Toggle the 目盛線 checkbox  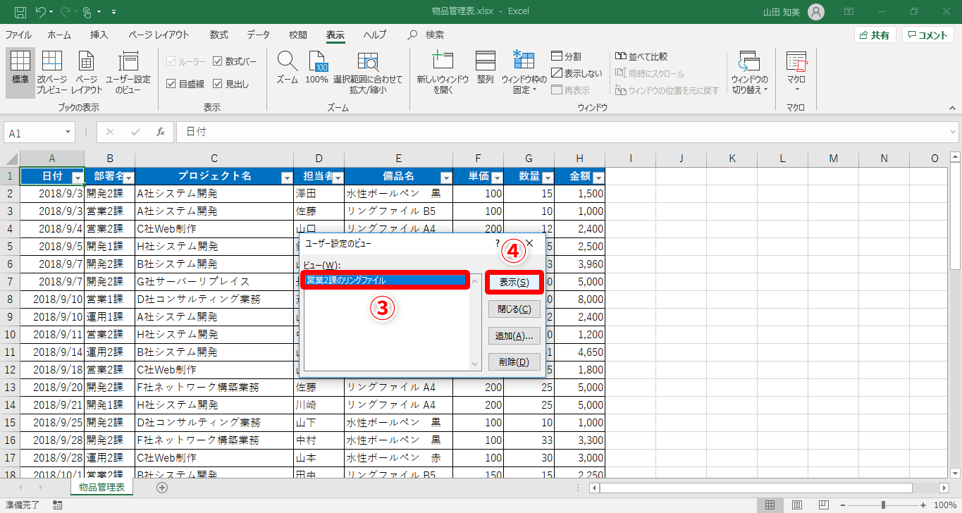185,84
